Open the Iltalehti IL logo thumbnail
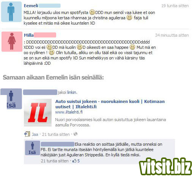The image size is (192, 176). pyautogui.click(x=38, y=112)
